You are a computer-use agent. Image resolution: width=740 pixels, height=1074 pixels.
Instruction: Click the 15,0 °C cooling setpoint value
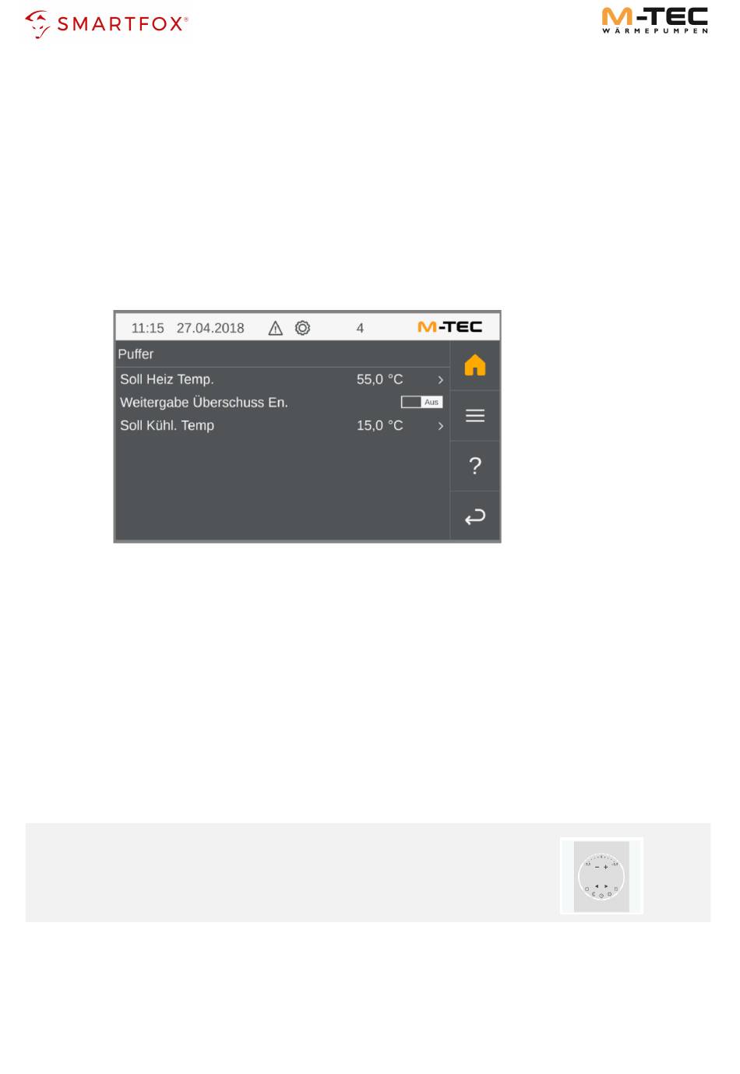click(380, 425)
